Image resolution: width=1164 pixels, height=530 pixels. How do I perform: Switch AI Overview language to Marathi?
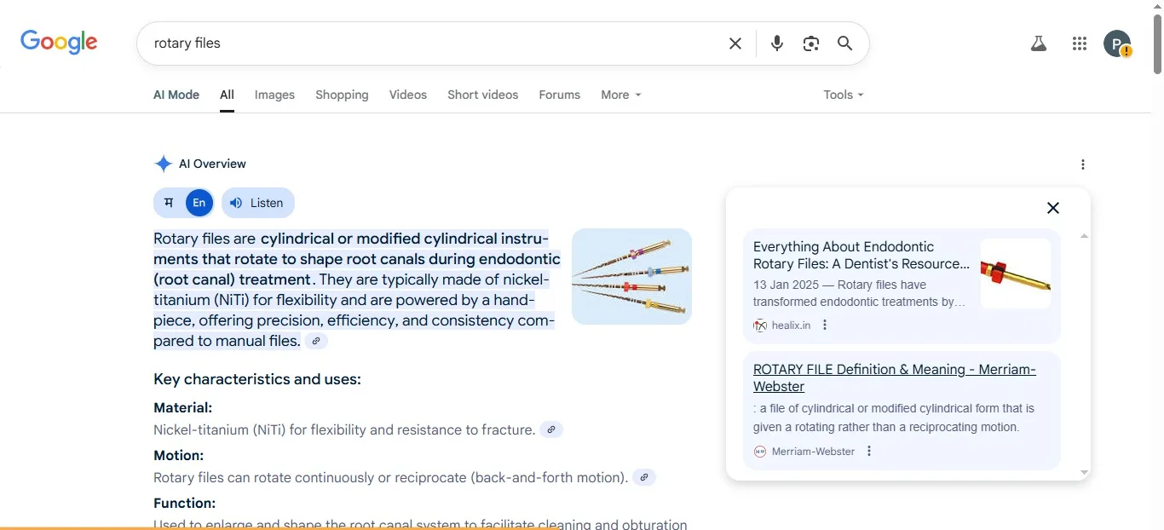point(169,203)
